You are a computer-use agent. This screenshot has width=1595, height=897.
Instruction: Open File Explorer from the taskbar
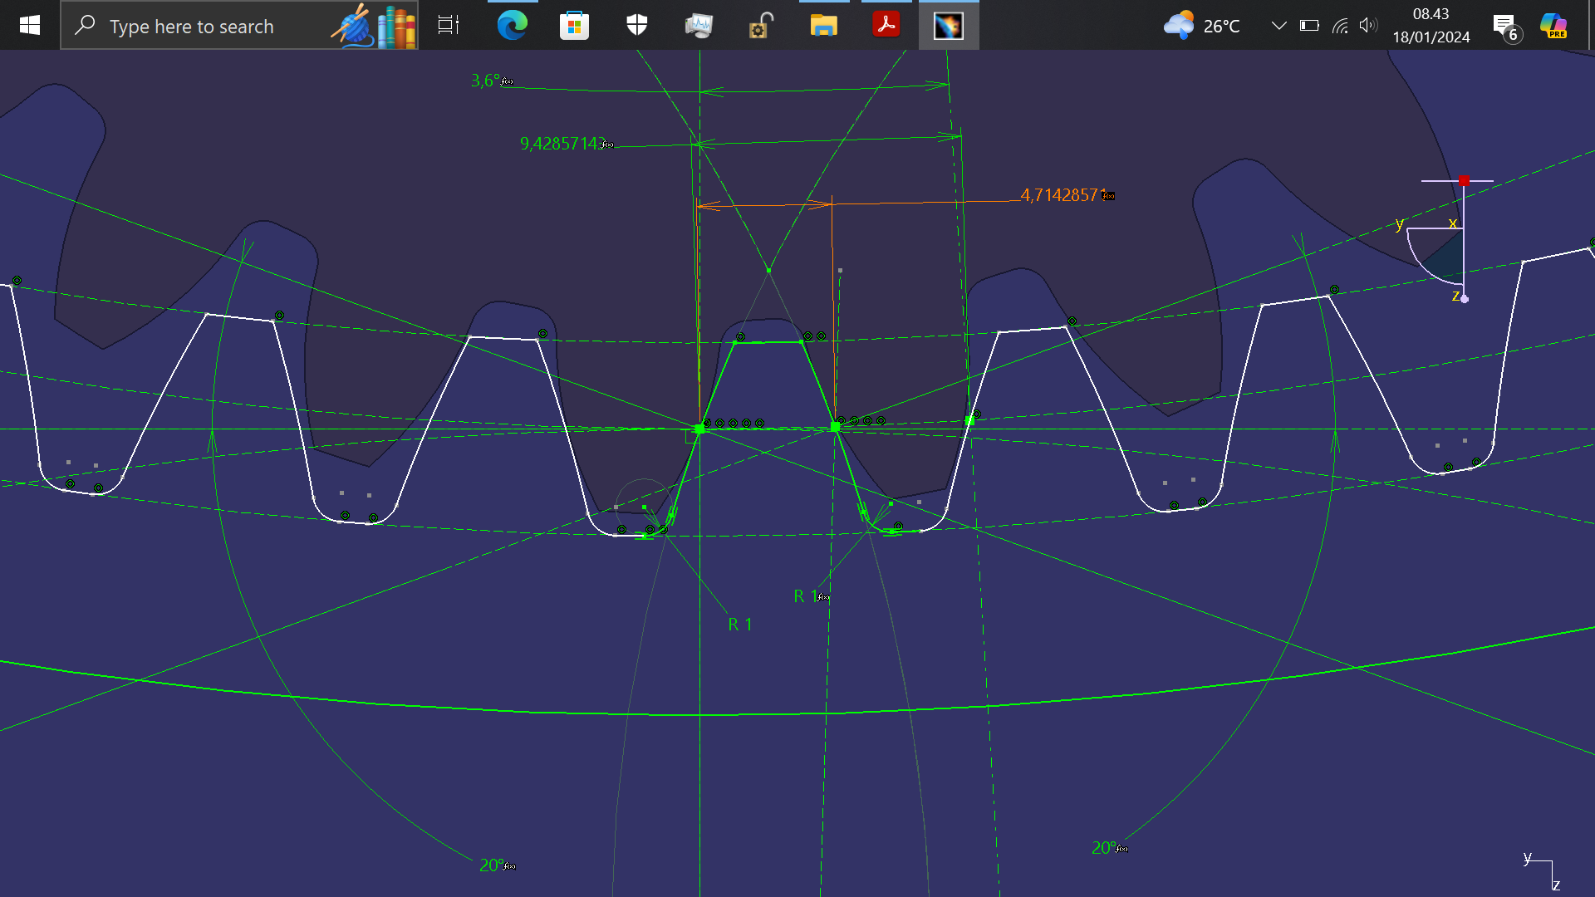(x=823, y=25)
